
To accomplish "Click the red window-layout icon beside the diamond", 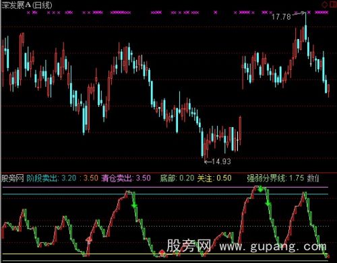I will pos(334,5).
